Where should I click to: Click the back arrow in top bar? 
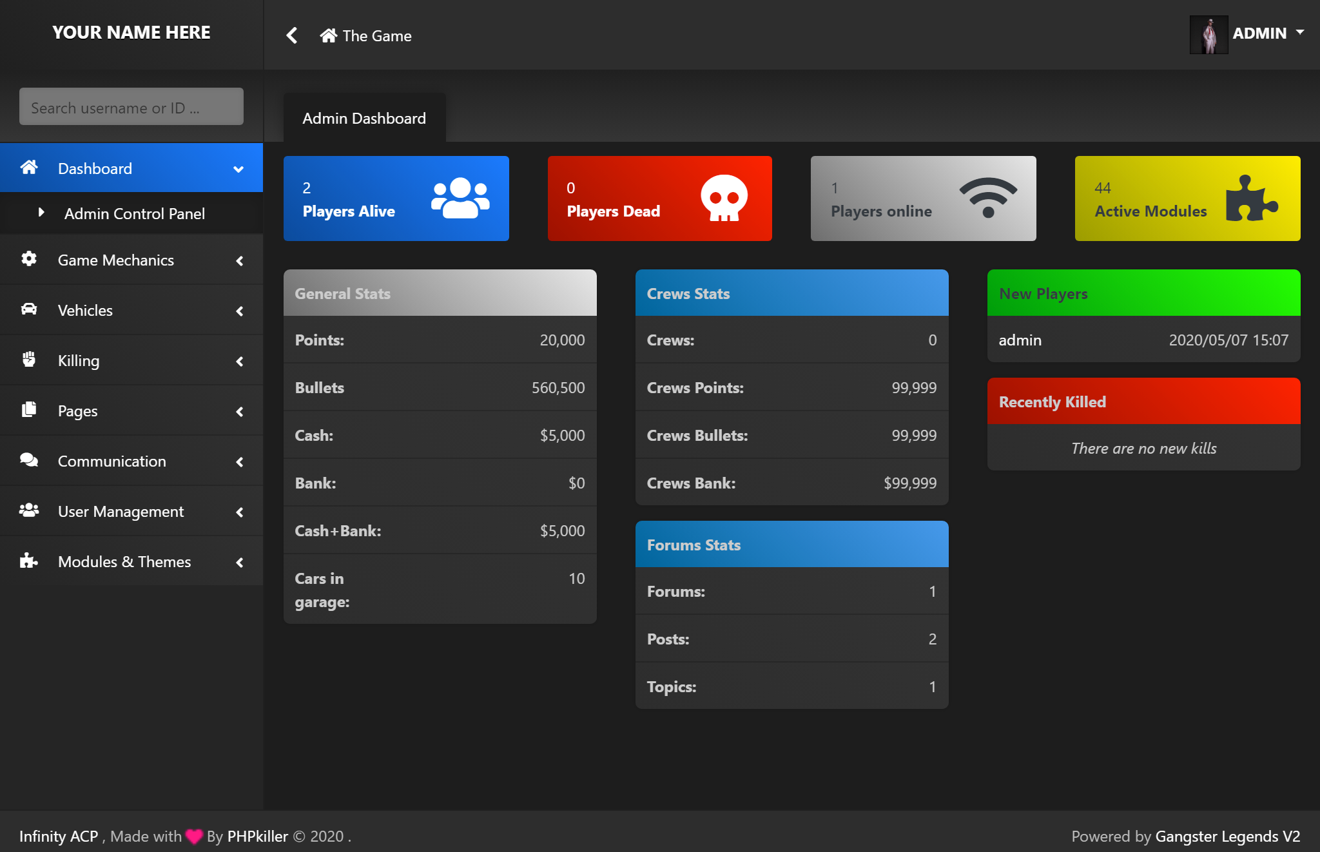[292, 35]
